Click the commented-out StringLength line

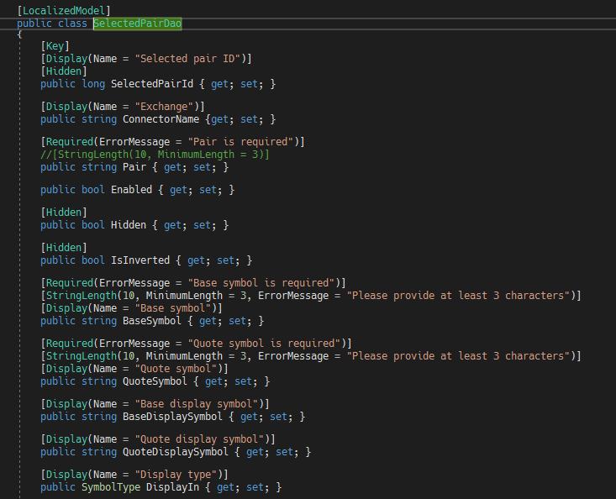pyautogui.click(x=155, y=155)
